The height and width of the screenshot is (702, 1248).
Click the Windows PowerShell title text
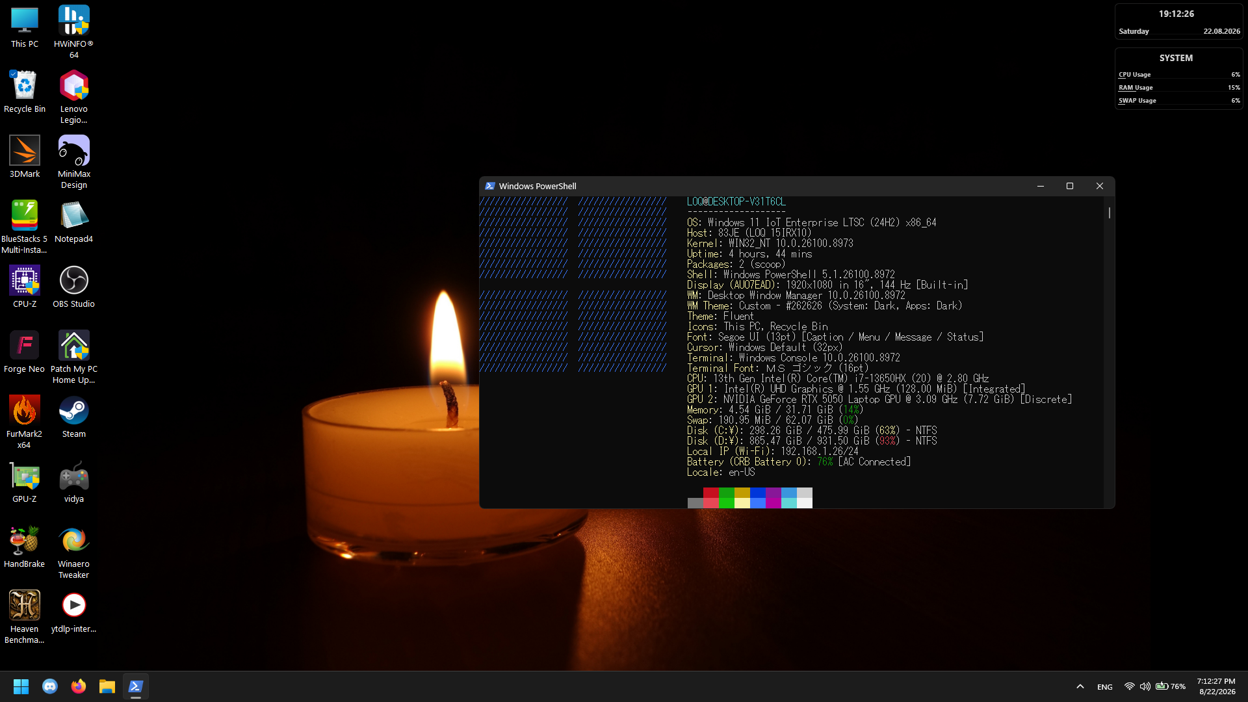[538, 186]
